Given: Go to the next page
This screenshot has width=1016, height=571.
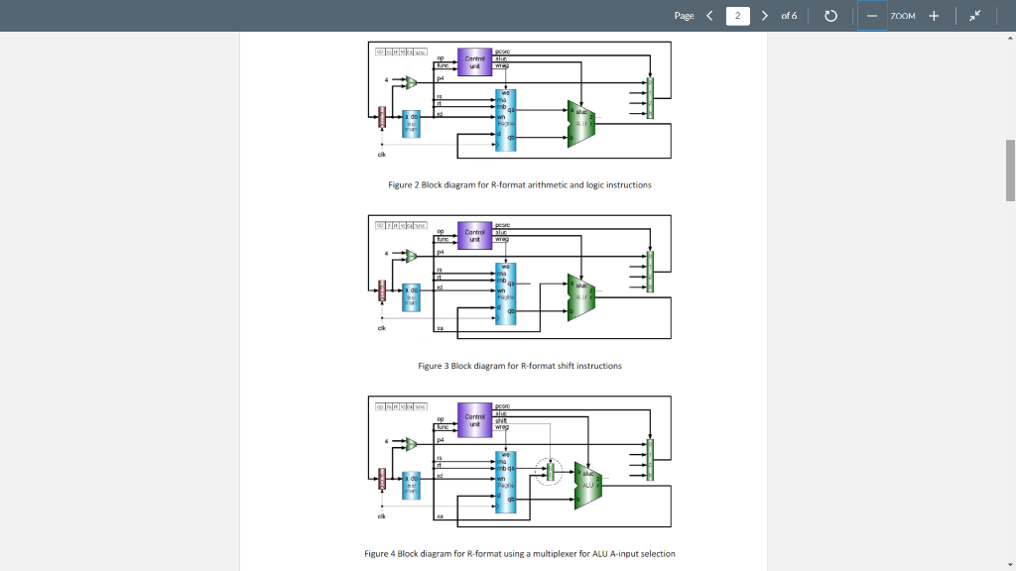Looking at the screenshot, I should [x=764, y=15].
